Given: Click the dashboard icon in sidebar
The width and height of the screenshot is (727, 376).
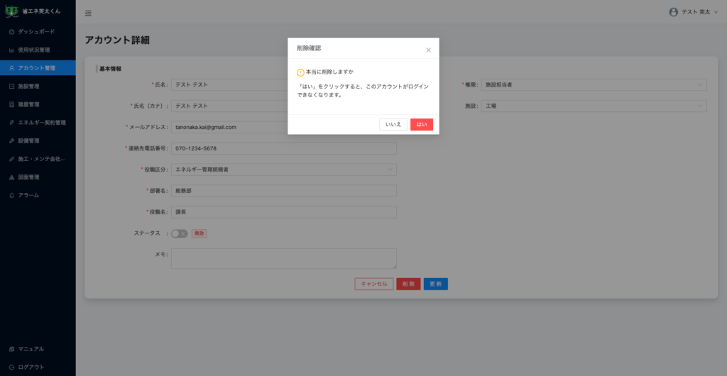Looking at the screenshot, I should pos(11,32).
